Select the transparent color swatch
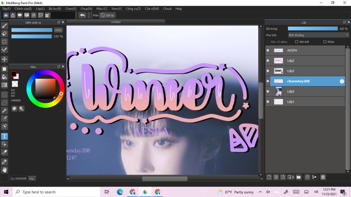Viewport: 351px width, 197px height. (15, 84)
